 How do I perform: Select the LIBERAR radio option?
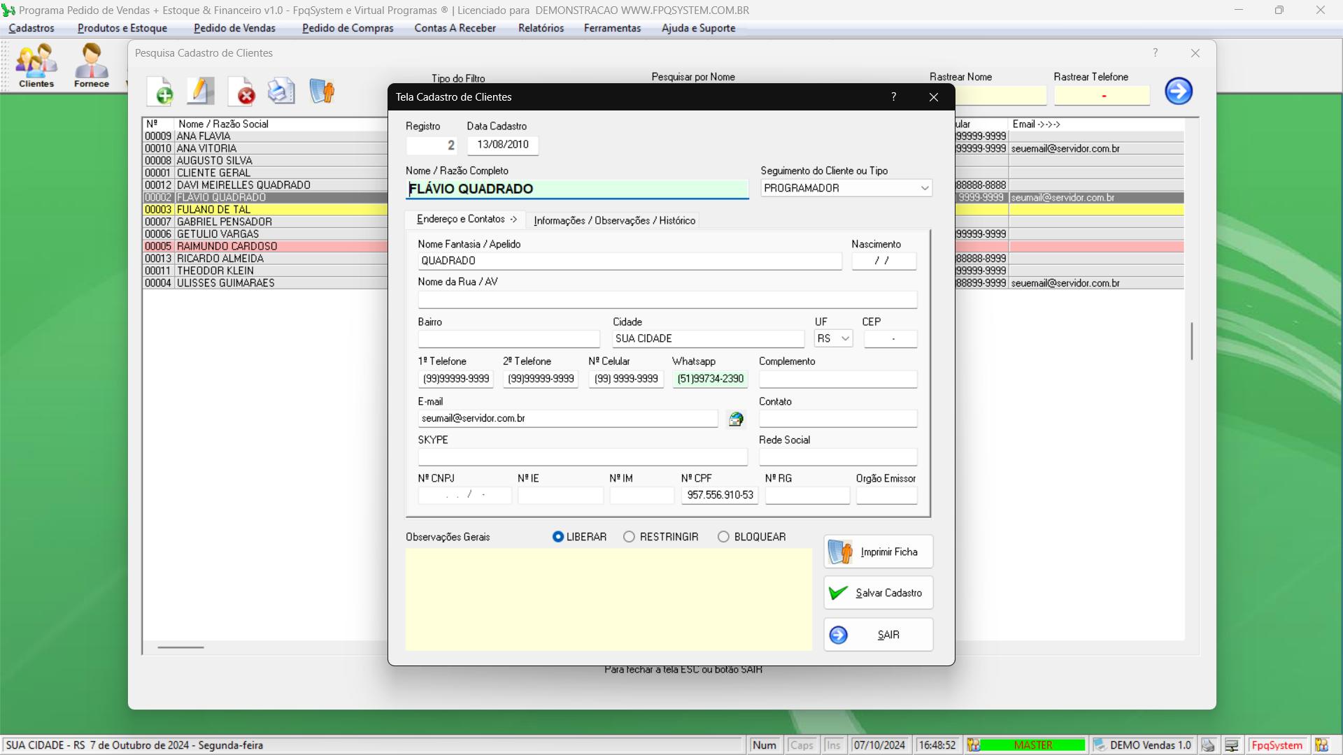tap(558, 537)
